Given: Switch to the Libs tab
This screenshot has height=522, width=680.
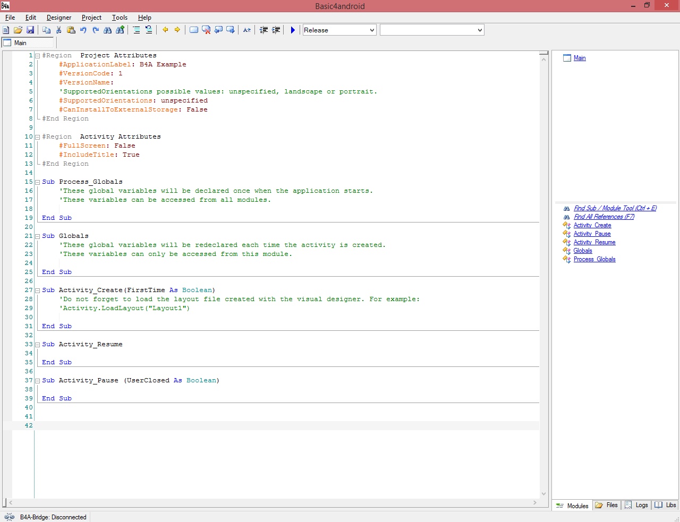Looking at the screenshot, I should [665, 505].
